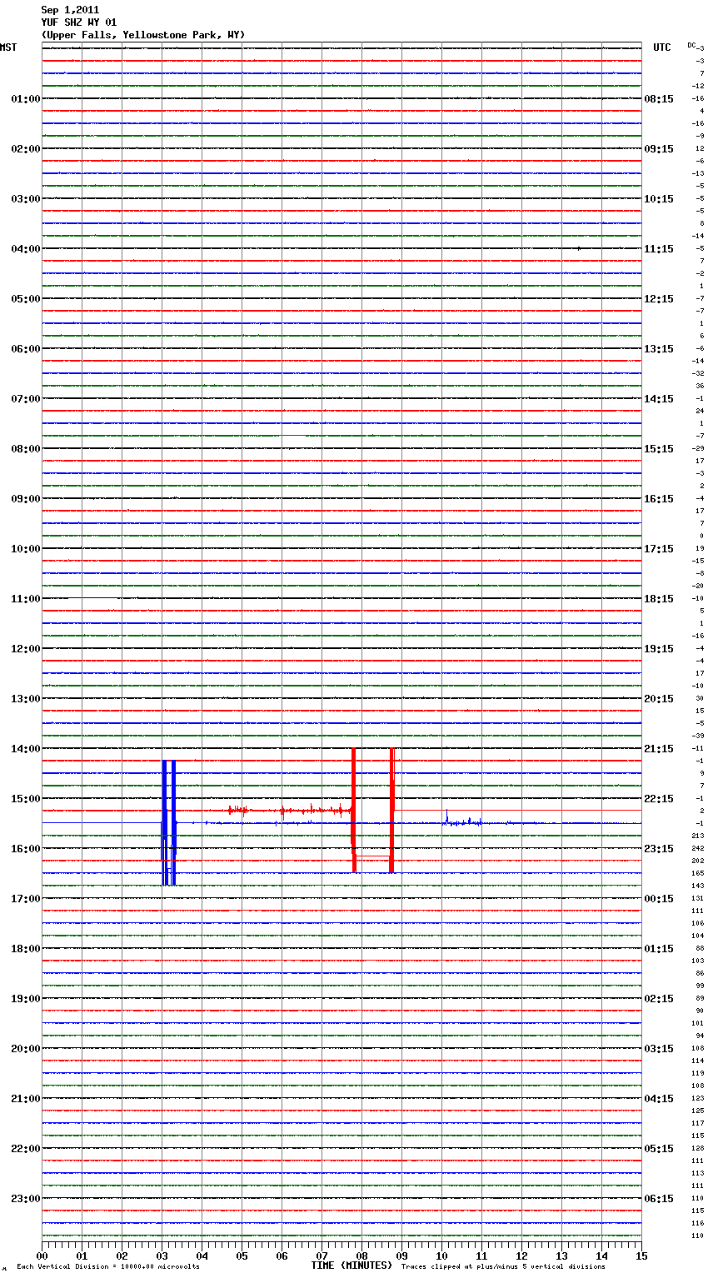Click minute tick '10' on bottom axis

tap(441, 1256)
